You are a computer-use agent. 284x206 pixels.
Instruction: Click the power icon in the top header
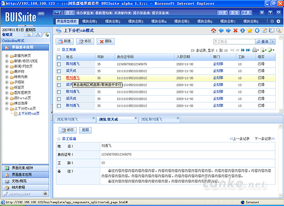tap(278, 12)
